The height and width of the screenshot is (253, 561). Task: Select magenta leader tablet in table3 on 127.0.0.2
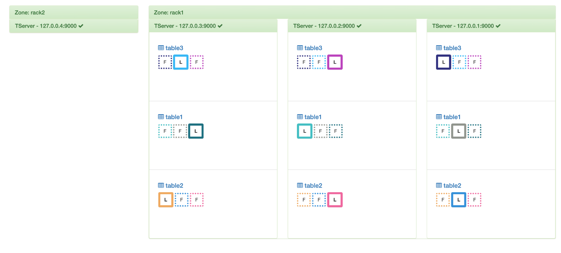click(335, 62)
